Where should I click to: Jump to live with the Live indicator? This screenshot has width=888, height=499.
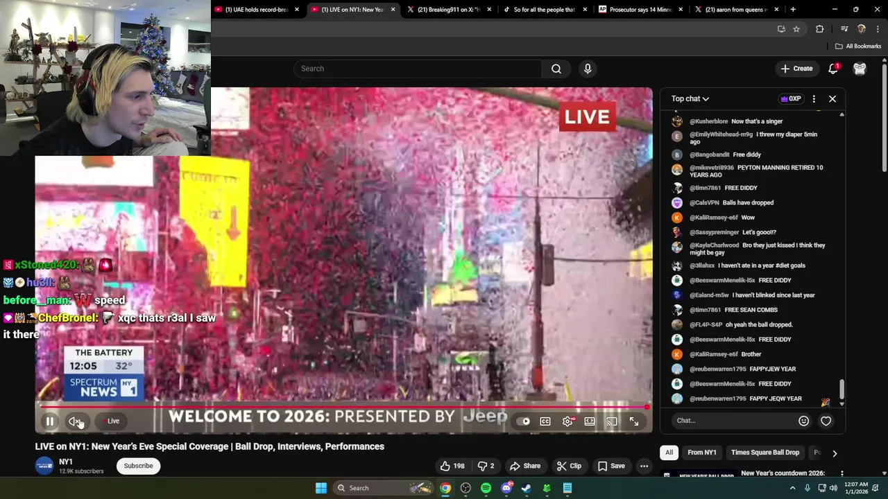111,421
